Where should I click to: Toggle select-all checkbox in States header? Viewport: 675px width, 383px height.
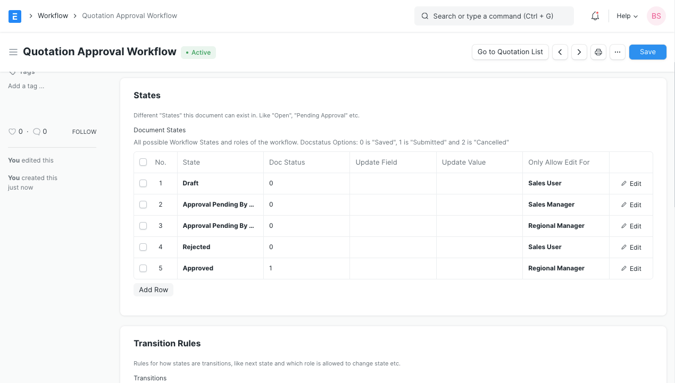(143, 162)
